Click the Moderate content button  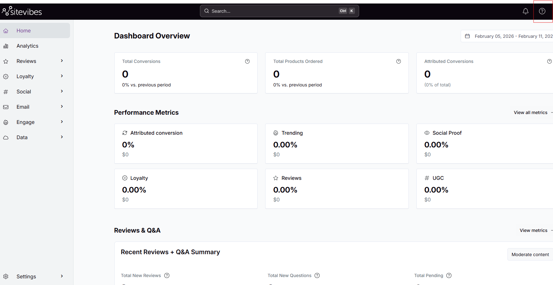pos(530,254)
